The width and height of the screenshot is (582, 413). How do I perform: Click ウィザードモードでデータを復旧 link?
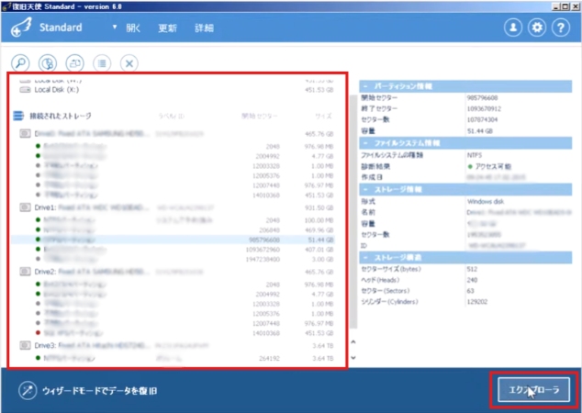tap(99, 391)
